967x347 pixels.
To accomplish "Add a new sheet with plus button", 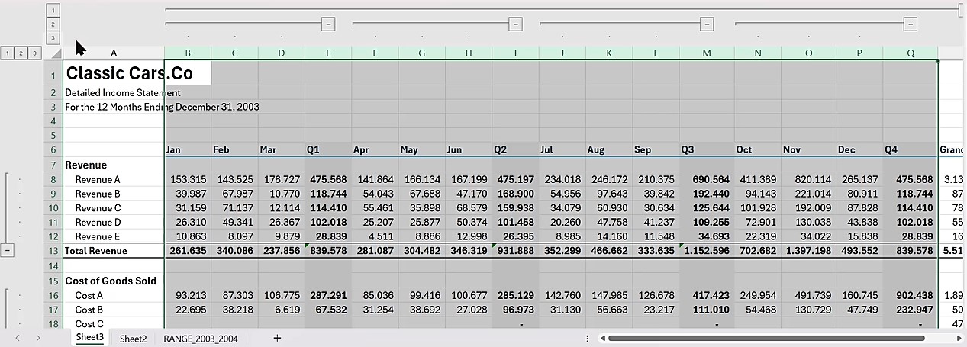I will pos(277,338).
